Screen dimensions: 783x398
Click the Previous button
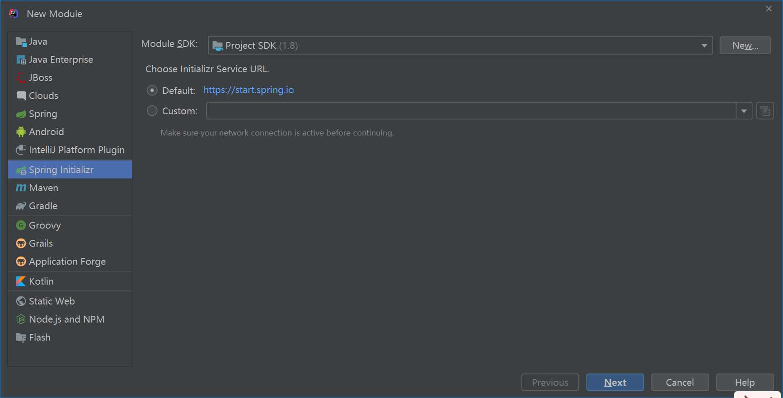pos(550,382)
